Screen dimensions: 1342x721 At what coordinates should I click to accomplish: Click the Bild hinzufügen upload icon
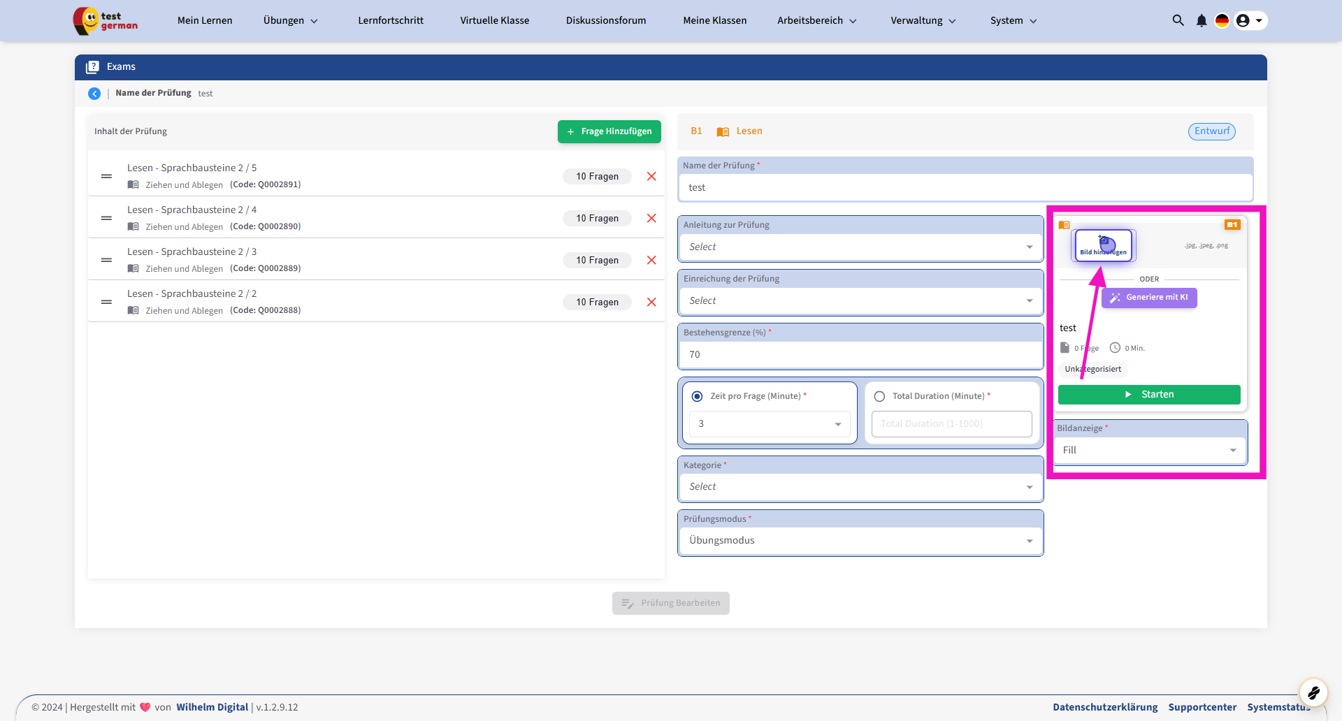tap(1103, 245)
